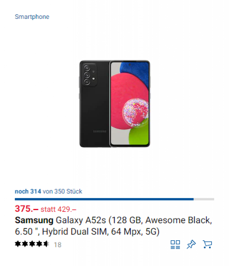Open the 18 reviews count

click(57, 245)
